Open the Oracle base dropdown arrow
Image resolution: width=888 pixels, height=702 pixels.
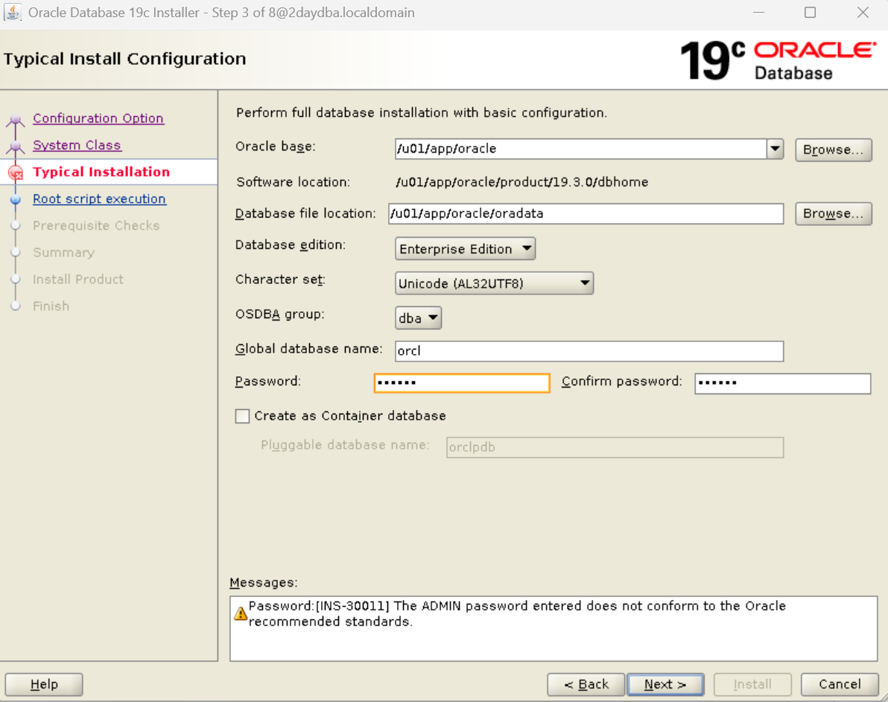point(775,149)
